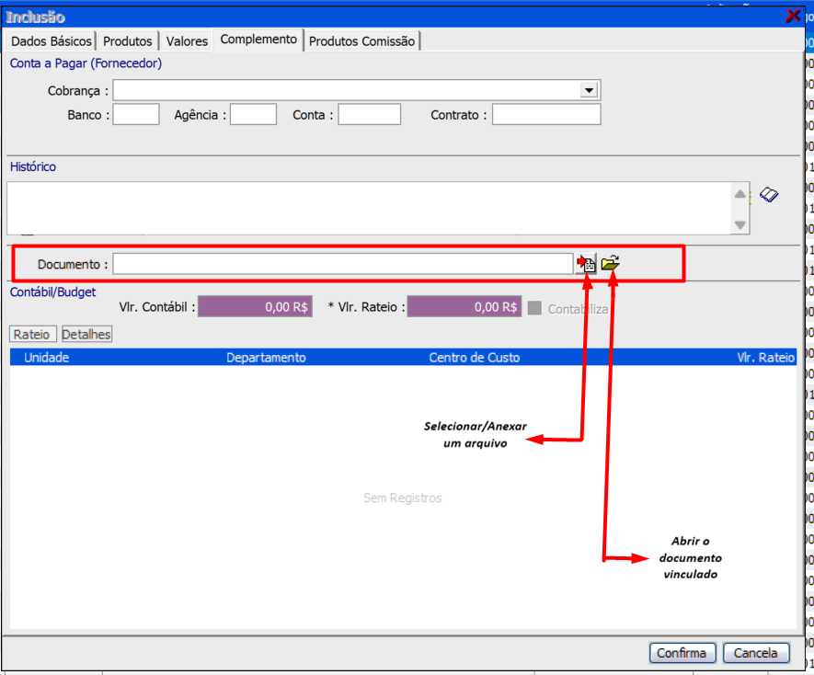Select the Produtos Comissão tab
Screen dimensions: 814x675
pos(362,41)
